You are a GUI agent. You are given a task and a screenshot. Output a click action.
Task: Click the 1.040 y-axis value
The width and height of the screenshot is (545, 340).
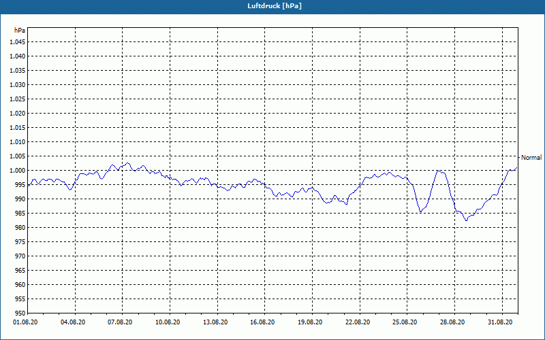click(x=18, y=56)
